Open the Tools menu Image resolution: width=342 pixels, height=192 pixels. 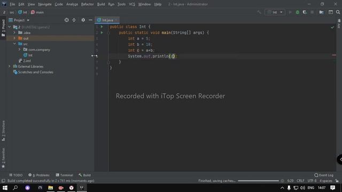pyautogui.click(x=121, y=4)
